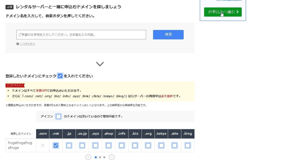The image size is (303, 164).
Task: Click the green お申込みへ進む button
Action: pyautogui.click(x=223, y=12)
